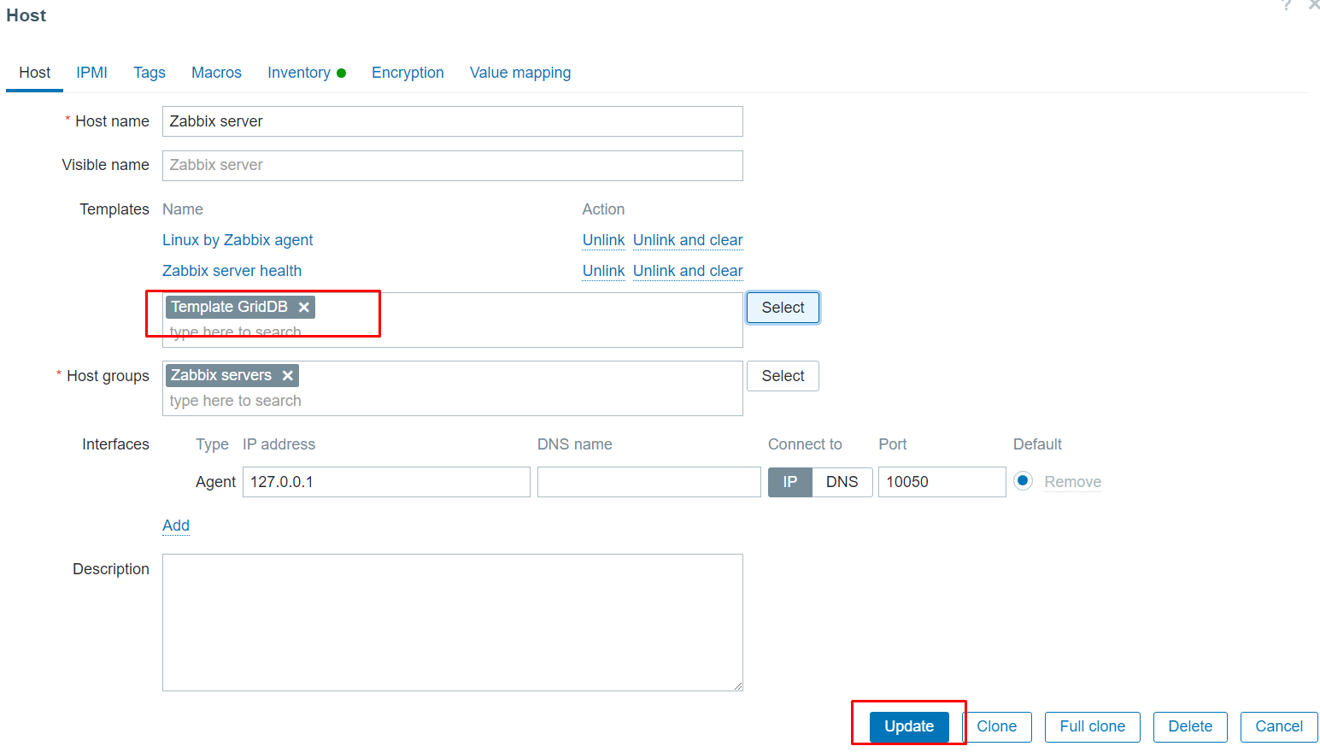Open the Select button for templates
Screen dimensions: 1320x752
tap(783, 308)
